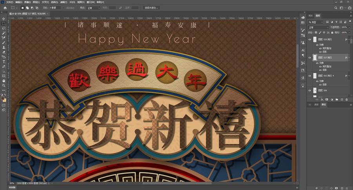Open 不透明度 opacity dropdown arrow
353x190 pixels.
click(x=349, y=27)
